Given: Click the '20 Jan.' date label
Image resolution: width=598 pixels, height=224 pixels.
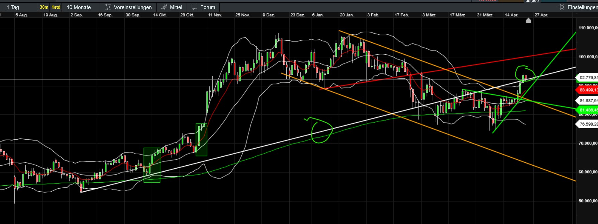Looking at the screenshot, I should click(347, 15).
